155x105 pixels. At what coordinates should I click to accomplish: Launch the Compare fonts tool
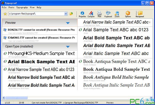91,14
